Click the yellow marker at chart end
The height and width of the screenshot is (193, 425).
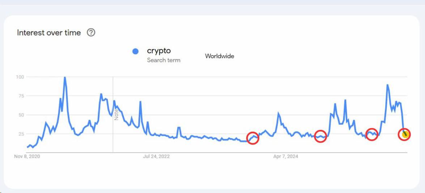coord(405,135)
